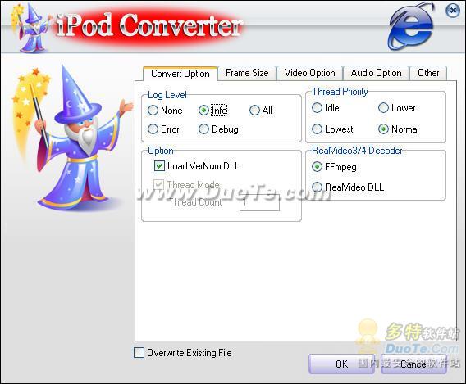Open the Video Option tab
The width and height of the screenshot is (466, 384).
coord(309,73)
